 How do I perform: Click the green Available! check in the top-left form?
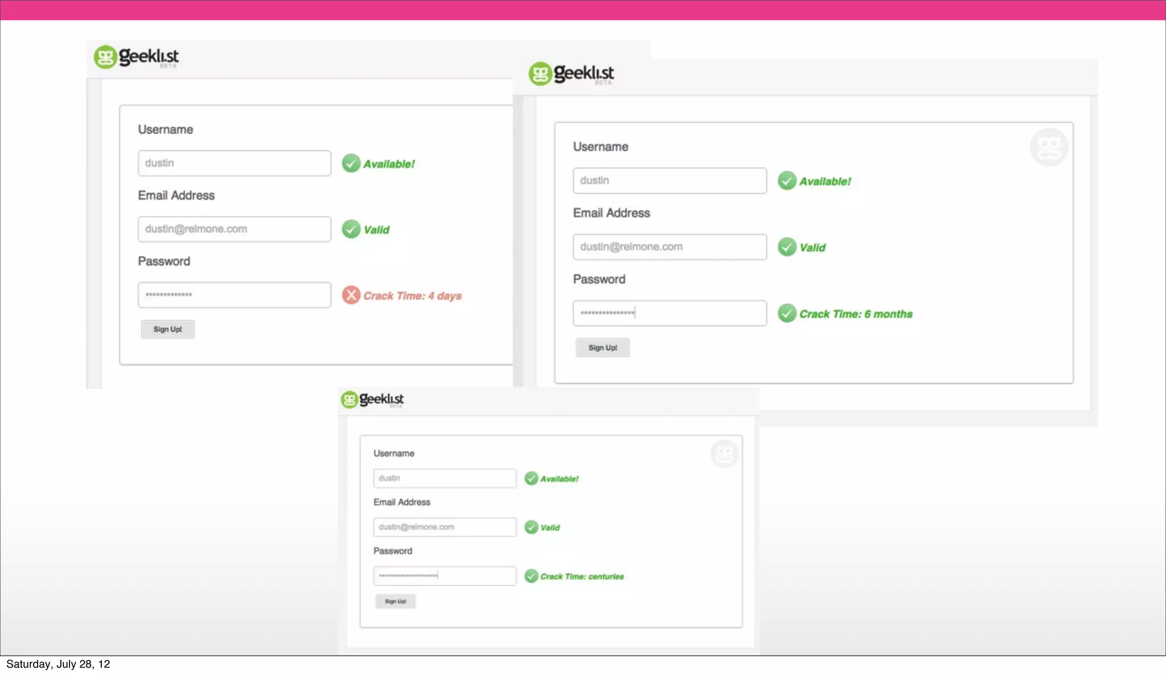tap(351, 163)
